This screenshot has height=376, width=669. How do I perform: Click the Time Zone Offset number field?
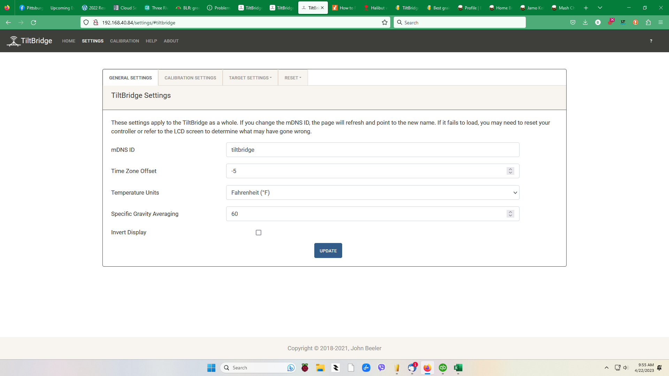tap(372, 171)
